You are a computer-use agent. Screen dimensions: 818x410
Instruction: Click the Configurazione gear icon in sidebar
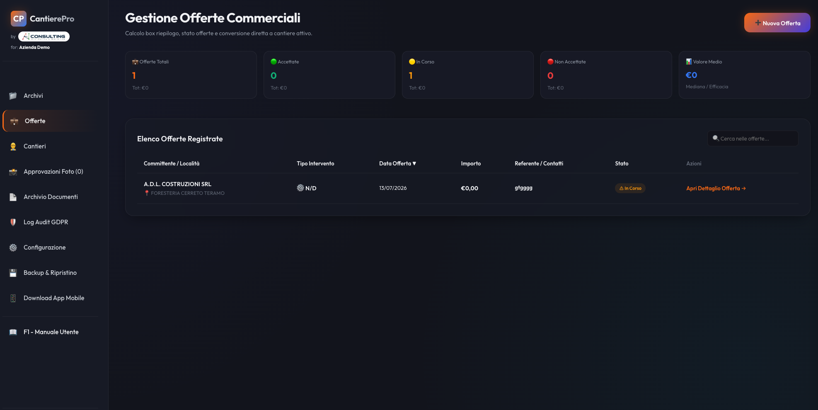tap(13, 247)
